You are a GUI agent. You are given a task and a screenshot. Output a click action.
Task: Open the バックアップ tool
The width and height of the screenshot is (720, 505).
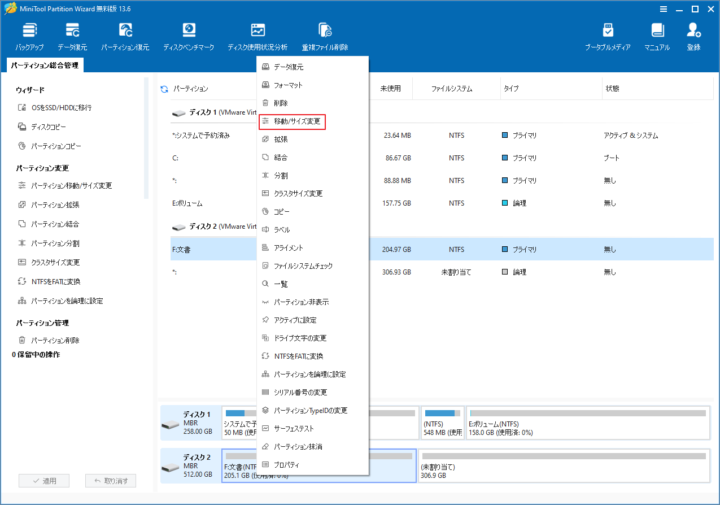click(29, 35)
